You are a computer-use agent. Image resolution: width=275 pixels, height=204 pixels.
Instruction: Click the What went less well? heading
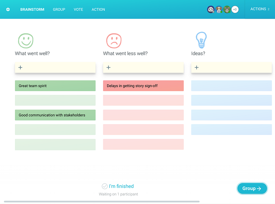coord(125,53)
